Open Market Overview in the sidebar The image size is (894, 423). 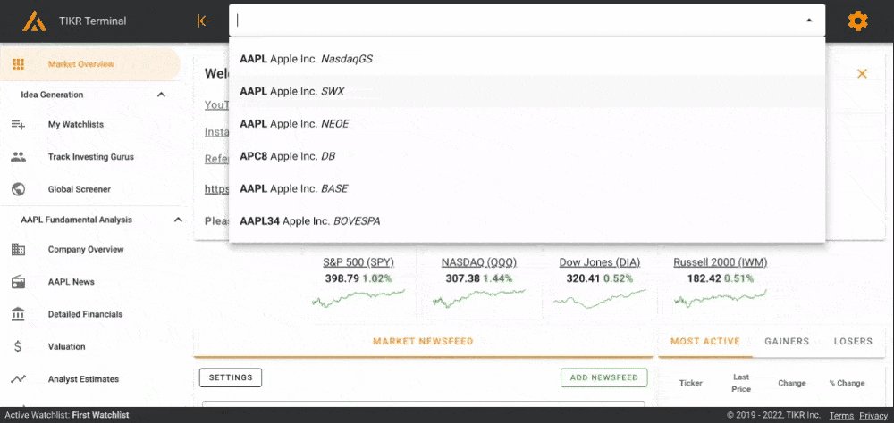pos(90,63)
